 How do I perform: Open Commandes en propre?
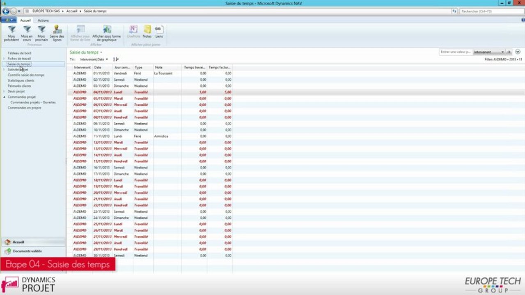(x=24, y=108)
